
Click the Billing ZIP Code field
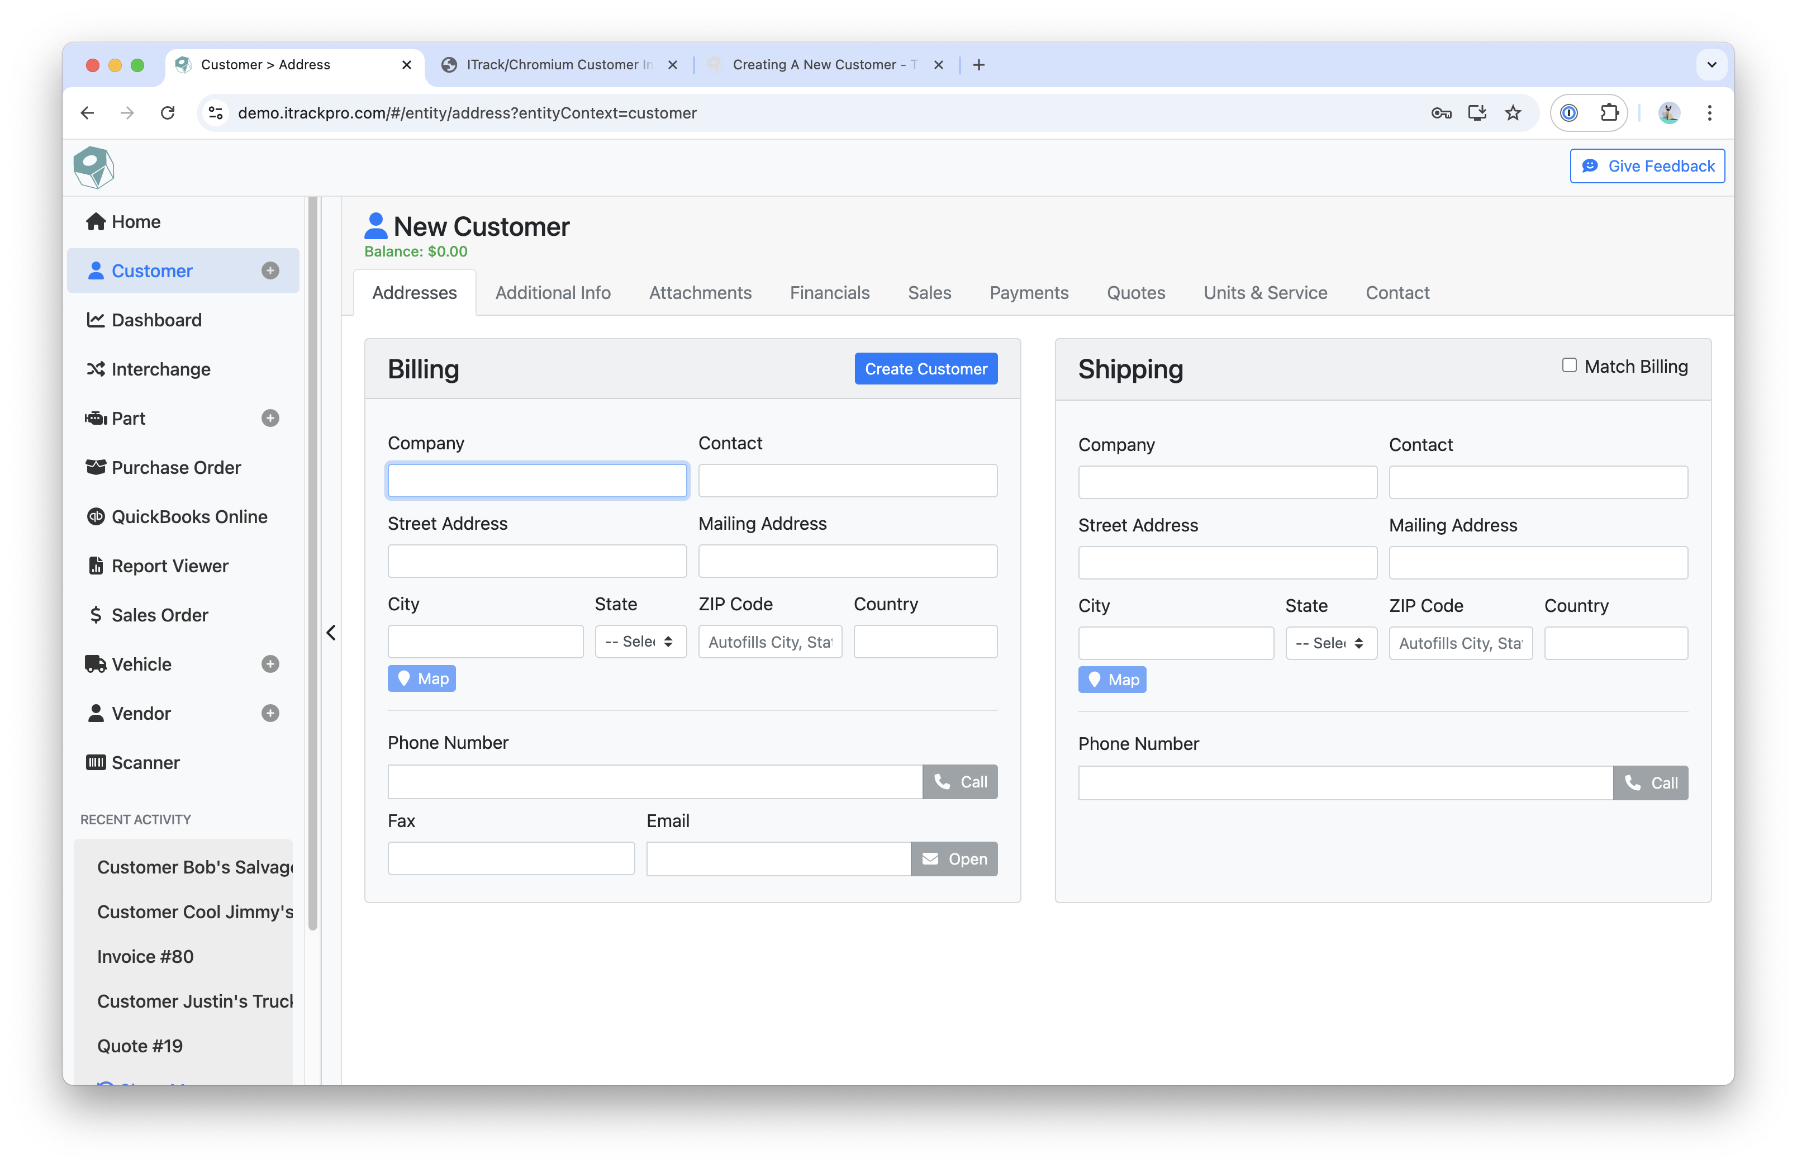769,642
